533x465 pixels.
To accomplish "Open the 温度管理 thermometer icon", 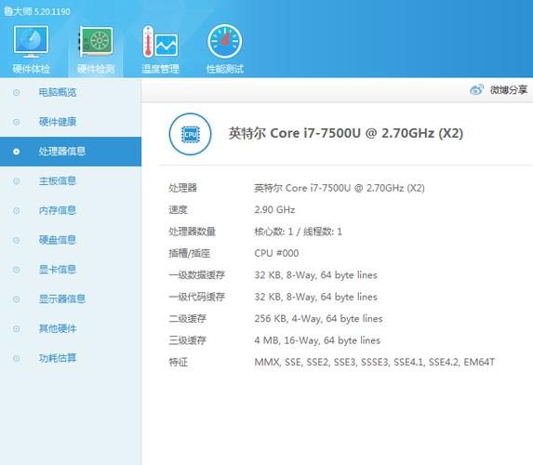I will pos(160,42).
